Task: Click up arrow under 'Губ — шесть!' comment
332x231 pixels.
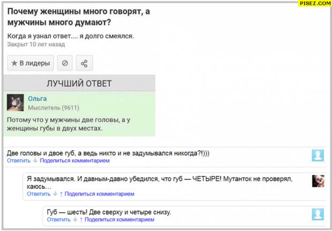Action: pyautogui.click(x=81, y=220)
